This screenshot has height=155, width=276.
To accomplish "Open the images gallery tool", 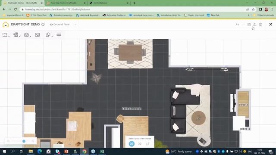I will tap(38, 35).
